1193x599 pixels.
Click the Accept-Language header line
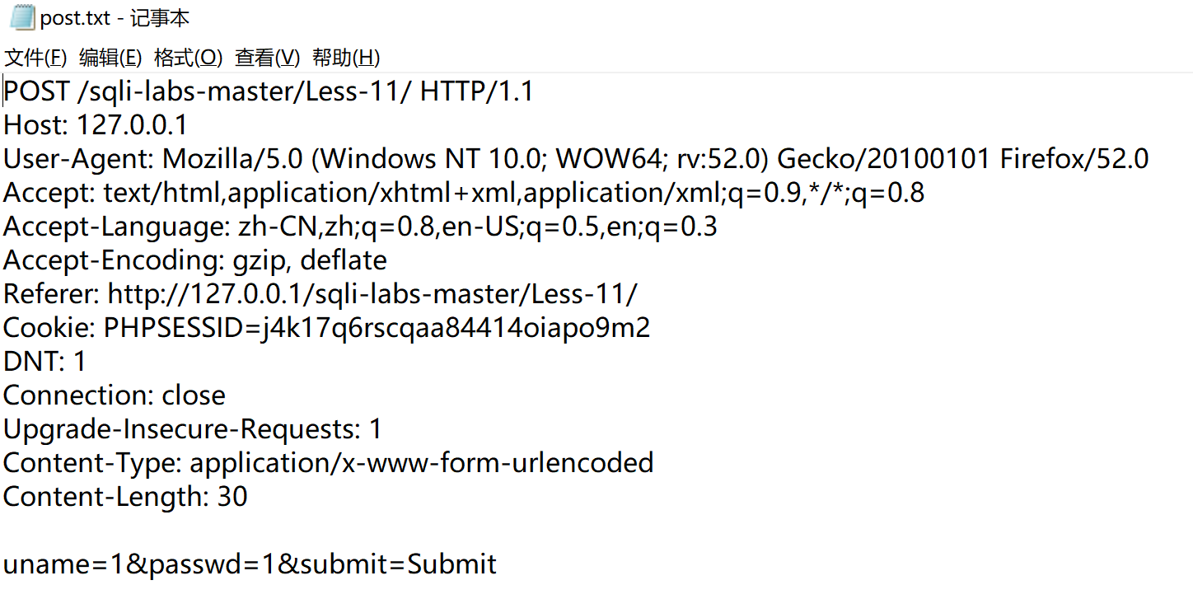(360, 227)
